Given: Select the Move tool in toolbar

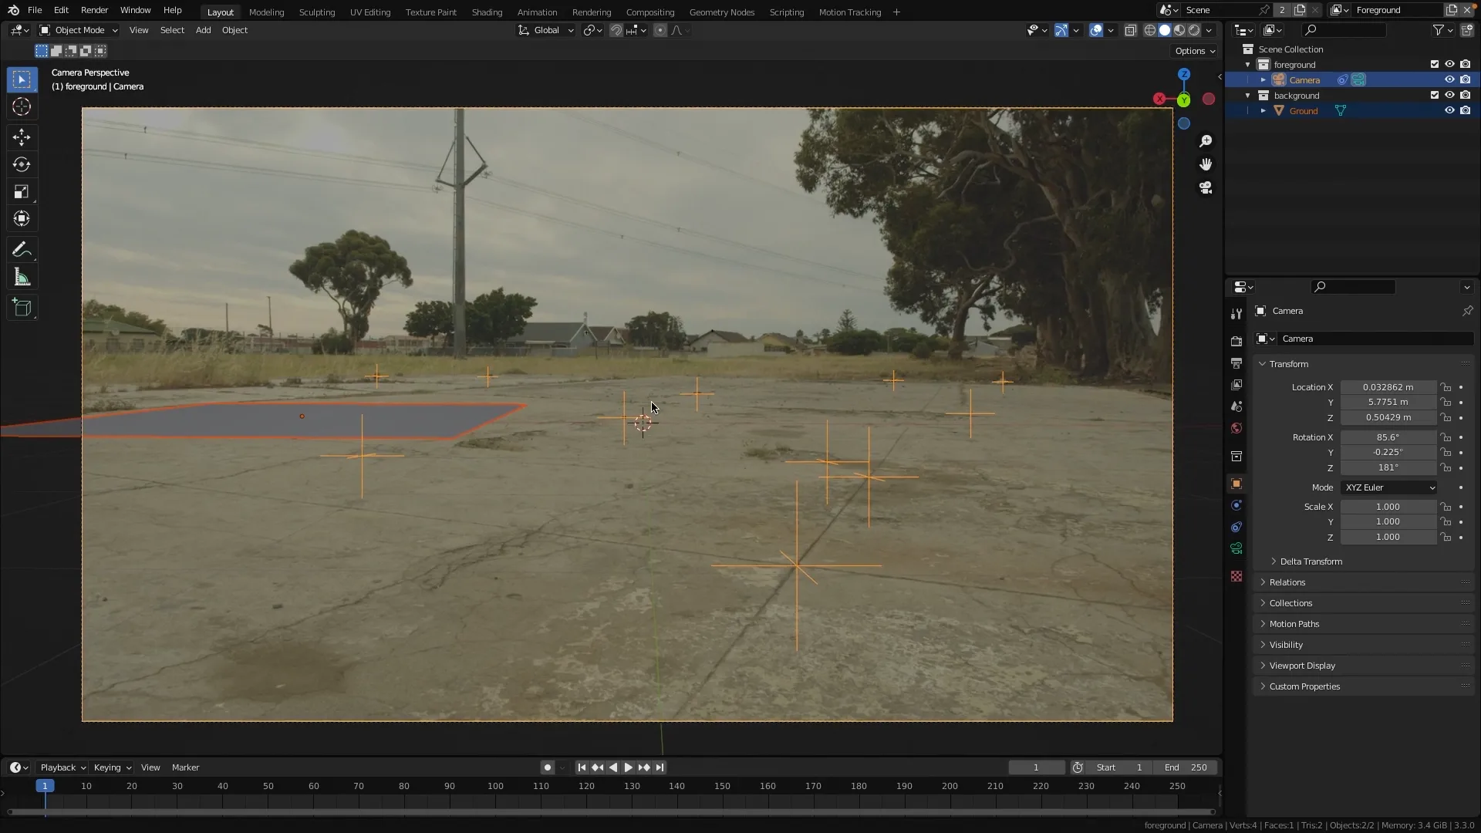Looking at the screenshot, I should [x=22, y=137].
